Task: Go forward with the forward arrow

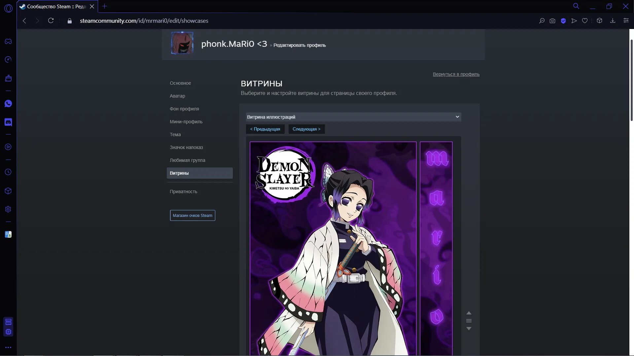Action: (x=37, y=21)
